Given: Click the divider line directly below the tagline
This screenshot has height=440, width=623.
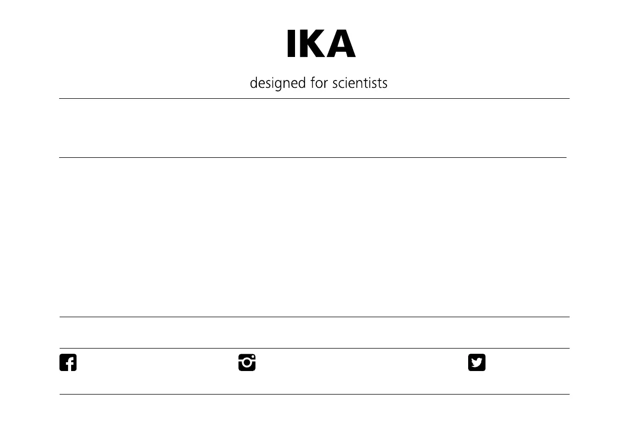Looking at the screenshot, I should tap(314, 98).
